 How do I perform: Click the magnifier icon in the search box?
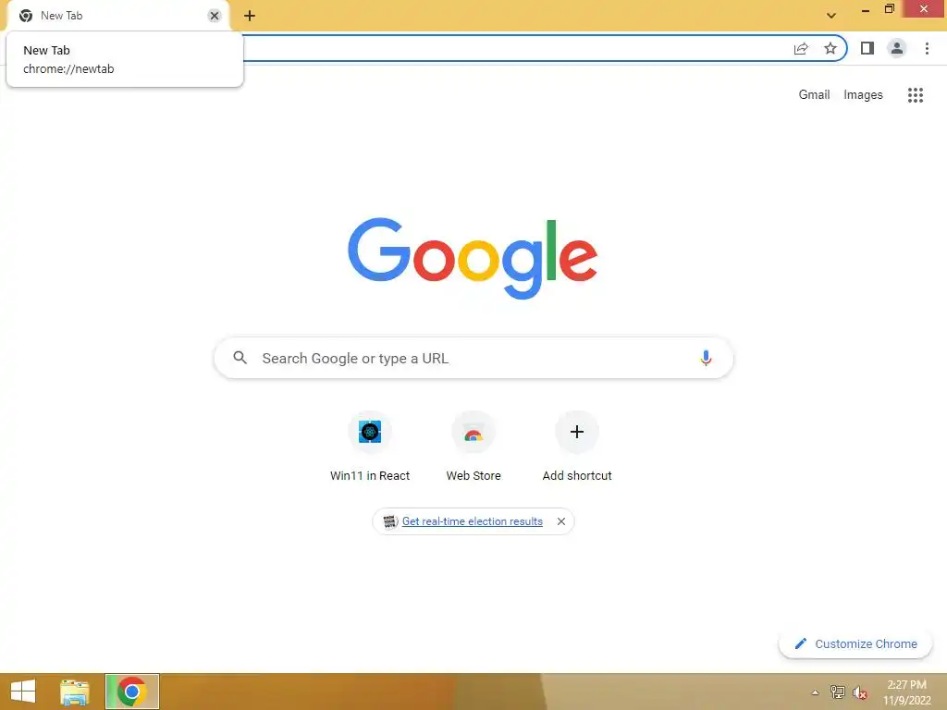pyautogui.click(x=240, y=358)
